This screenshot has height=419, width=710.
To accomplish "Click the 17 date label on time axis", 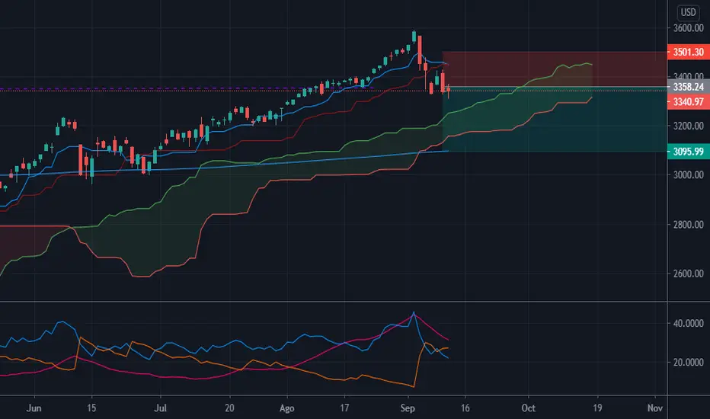I will pyautogui.click(x=344, y=408).
